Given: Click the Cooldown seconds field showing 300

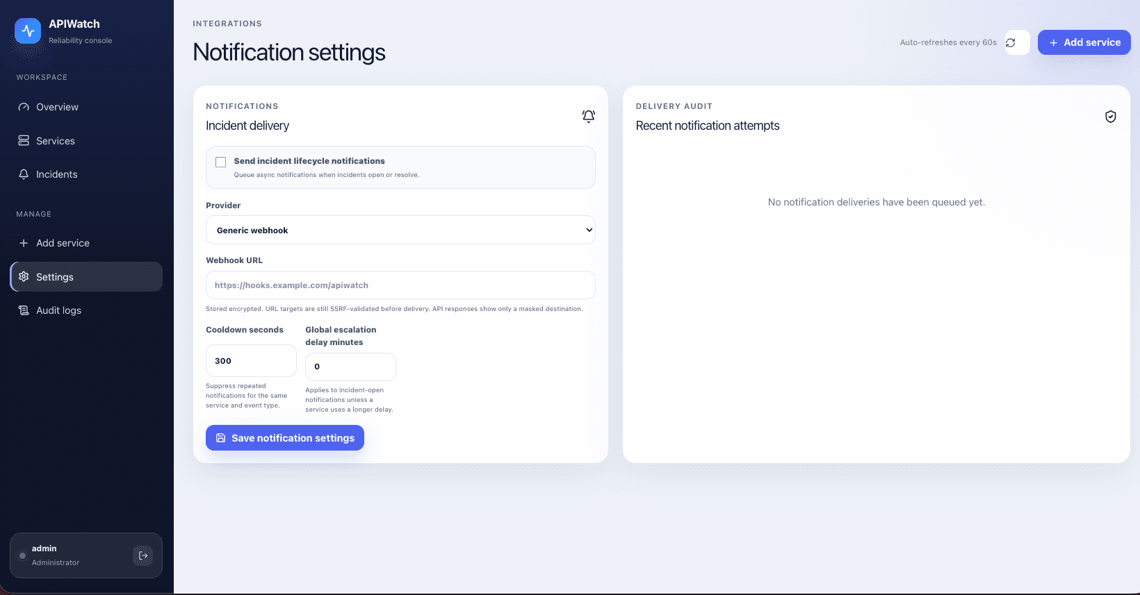Looking at the screenshot, I should pyautogui.click(x=251, y=361).
